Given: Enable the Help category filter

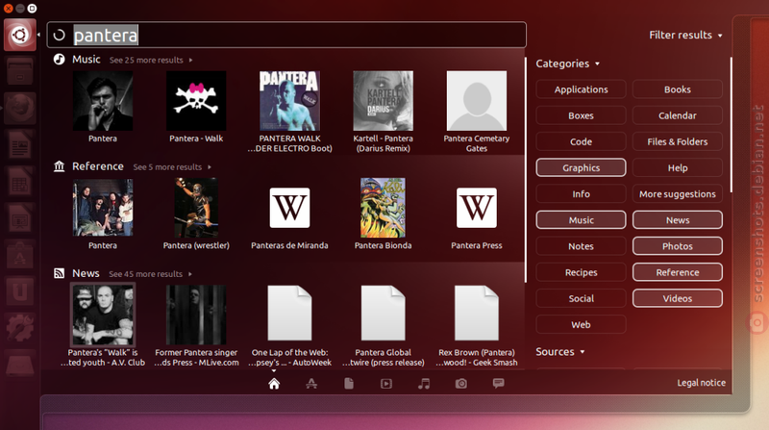Looking at the screenshot, I should click(678, 168).
